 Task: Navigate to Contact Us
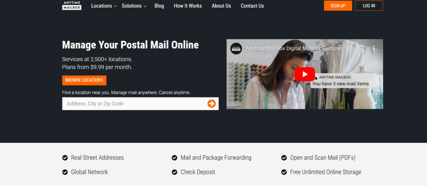[x=252, y=6]
